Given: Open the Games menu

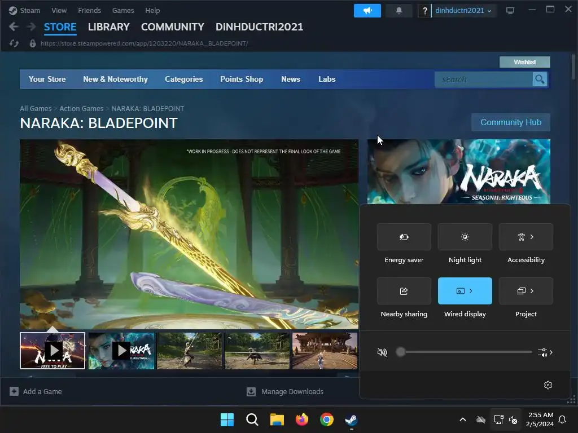Looking at the screenshot, I should 123,10.
